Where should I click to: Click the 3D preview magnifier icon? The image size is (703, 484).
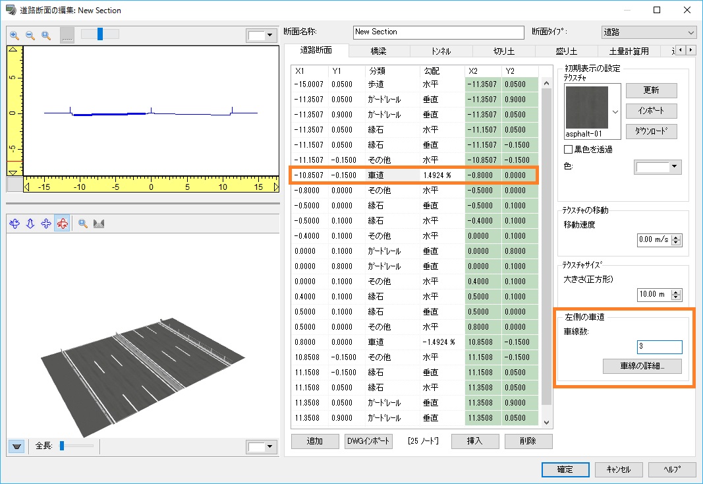pos(84,224)
